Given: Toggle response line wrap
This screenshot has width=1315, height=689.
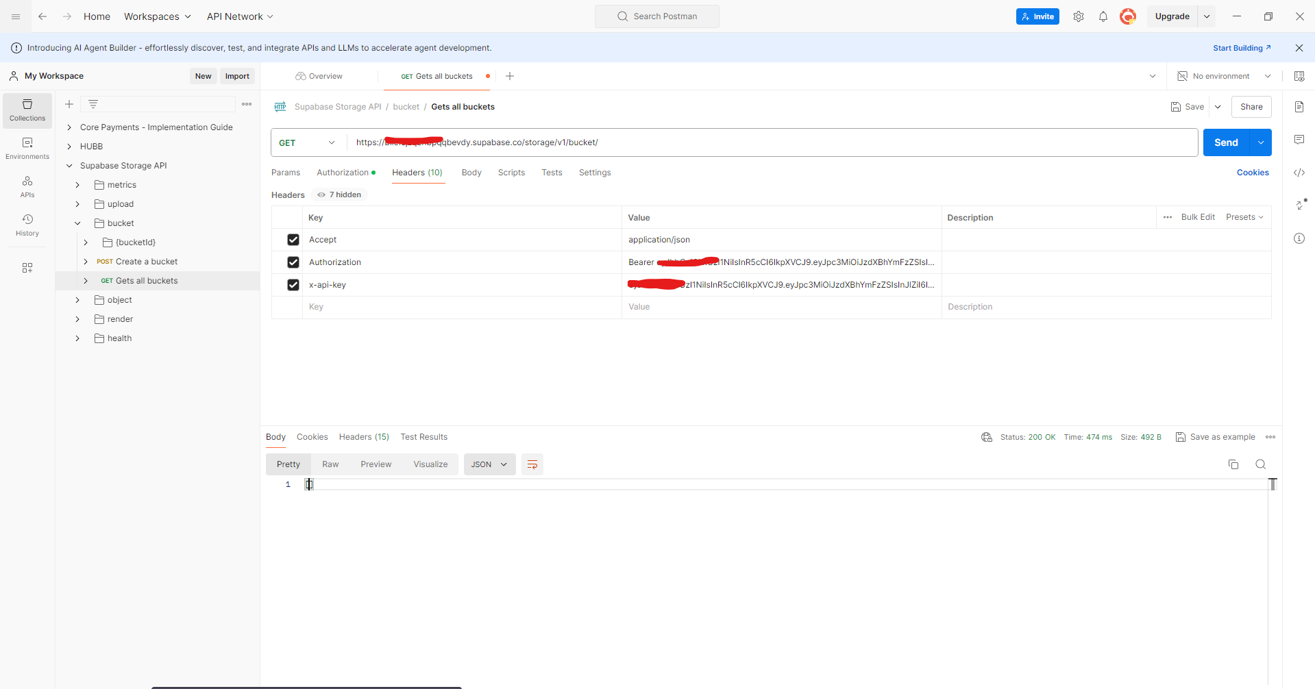Looking at the screenshot, I should coord(532,464).
